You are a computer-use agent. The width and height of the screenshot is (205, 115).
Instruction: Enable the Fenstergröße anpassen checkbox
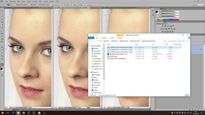point(15,5)
